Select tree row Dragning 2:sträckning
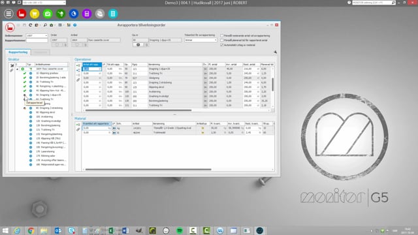 50,108
